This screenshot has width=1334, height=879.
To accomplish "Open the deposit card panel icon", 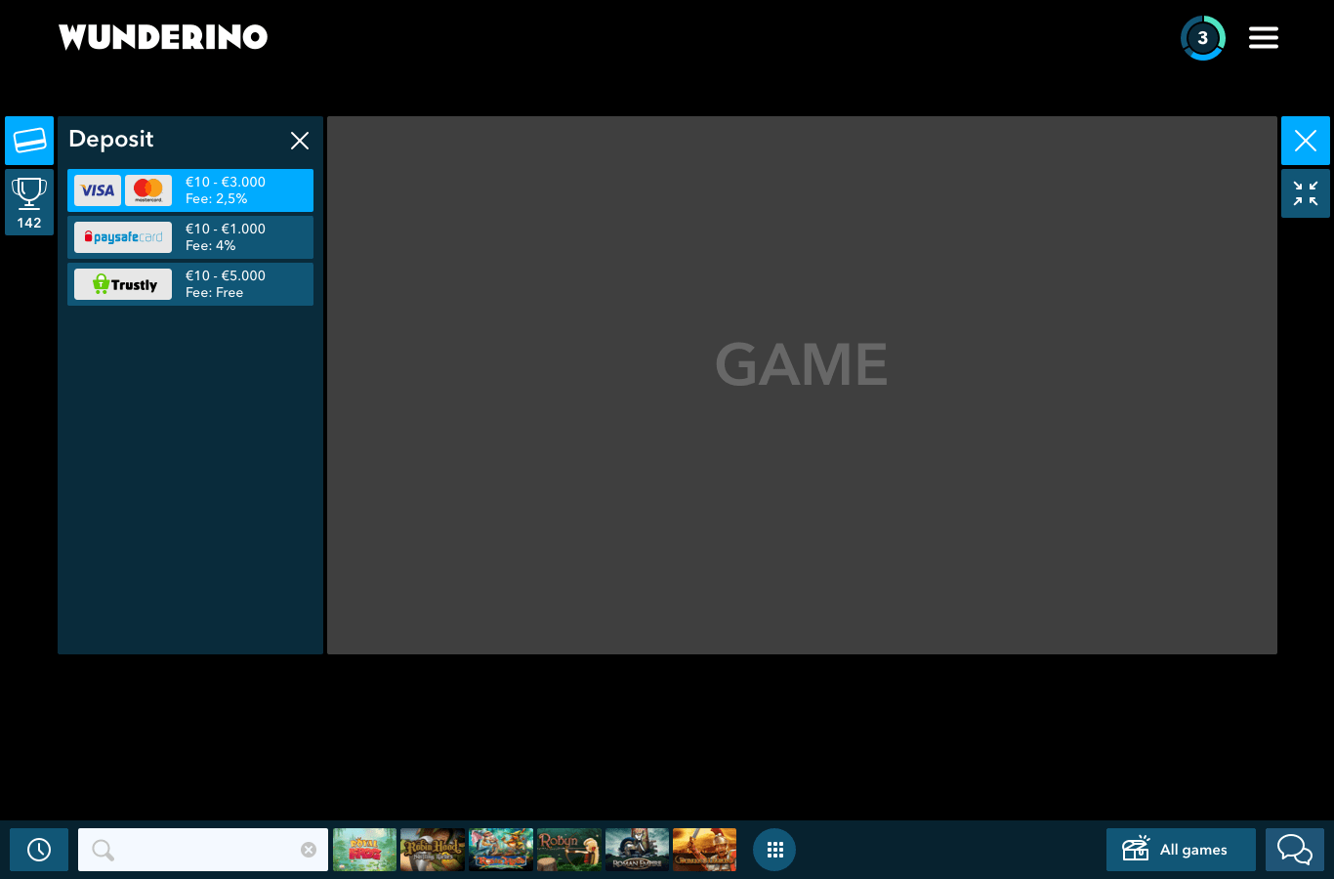I will pos(29,141).
